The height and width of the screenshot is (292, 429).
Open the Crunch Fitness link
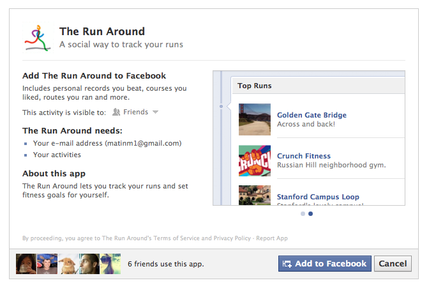304,156
